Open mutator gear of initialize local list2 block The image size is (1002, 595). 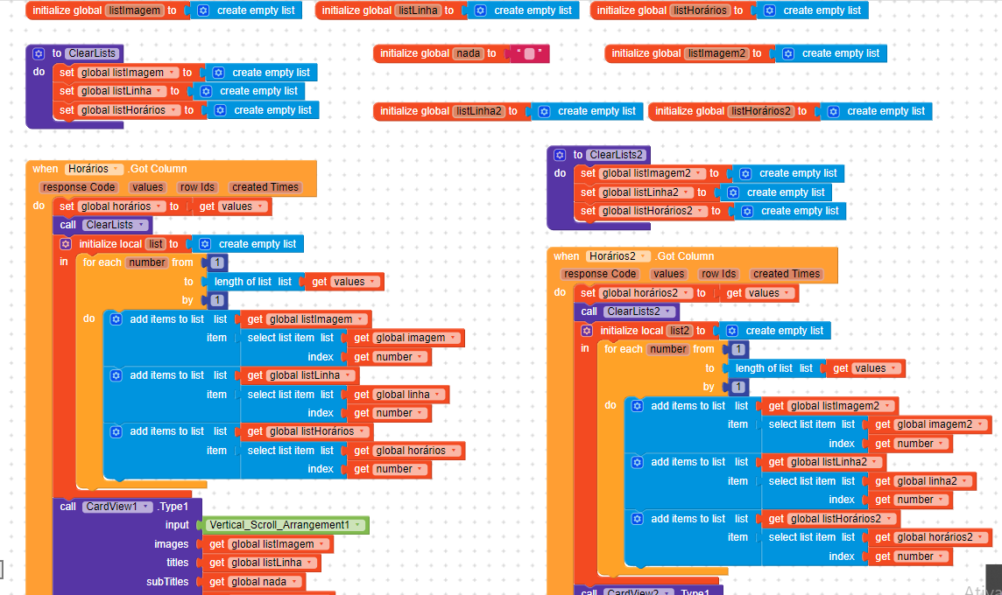[x=587, y=331]
